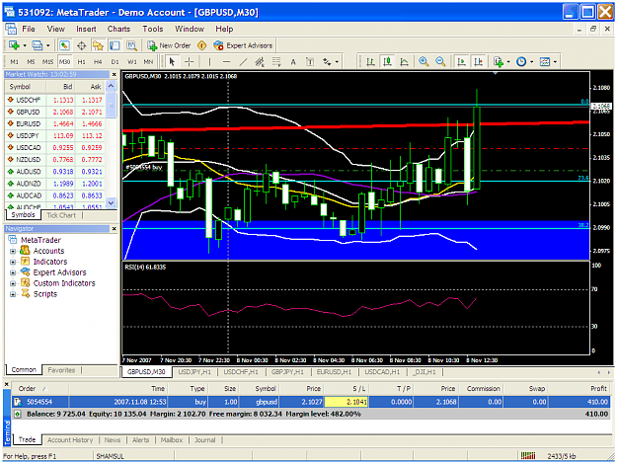Select the Vertical Line drawing tool
Screen dimensions: 617x464
(209, 62)
